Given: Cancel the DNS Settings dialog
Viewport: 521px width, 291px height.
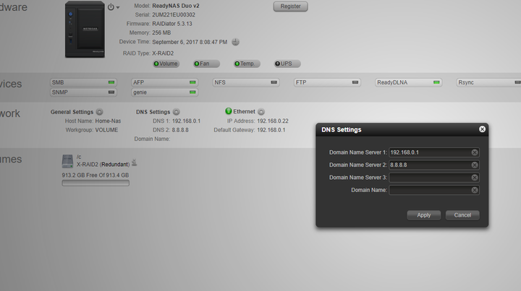Looking at the screenshot, I should (462, 215).
